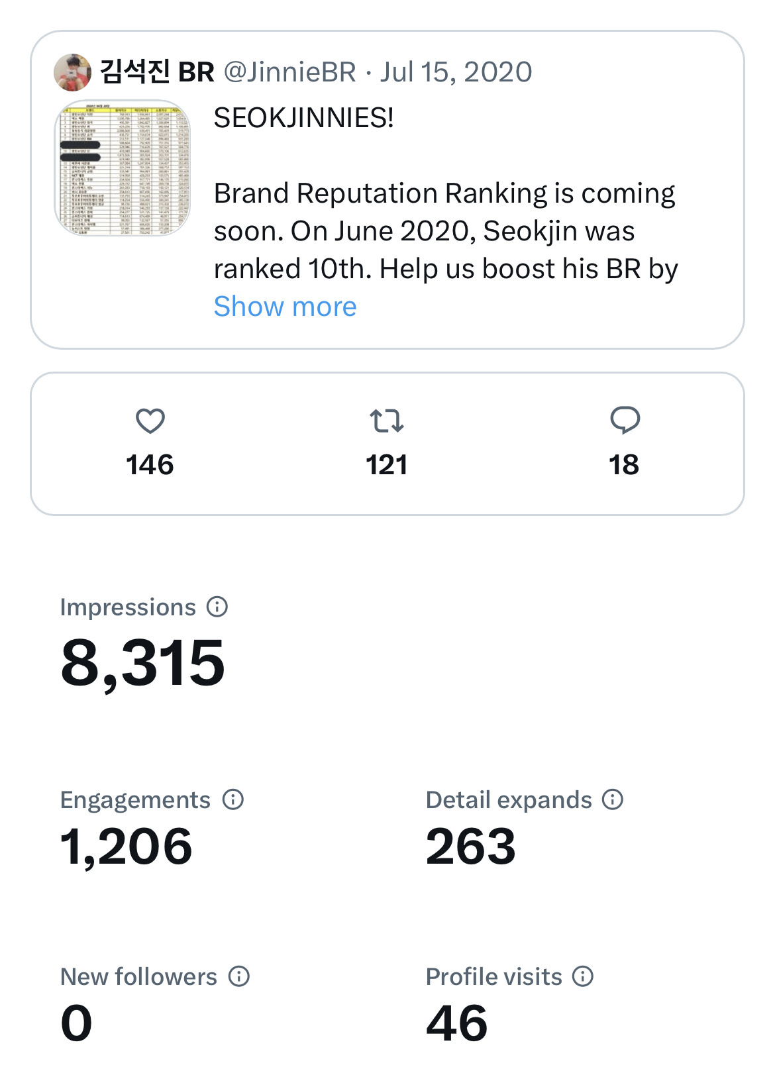Select the 121 retweets count
Image resolution: width=775 pixels, height=1075 pixels.
tap(387, 465)
